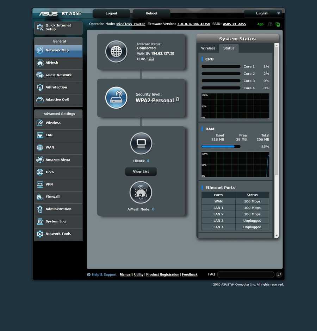
Task: Open Amazon Alexa settings in sidebar
Action: [x=58, y=160]
